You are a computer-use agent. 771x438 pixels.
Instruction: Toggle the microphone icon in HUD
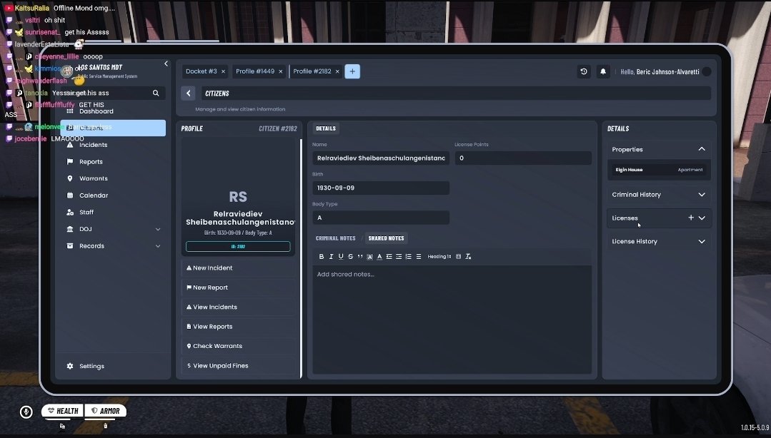pyautogui.click(x=26, y=412)
